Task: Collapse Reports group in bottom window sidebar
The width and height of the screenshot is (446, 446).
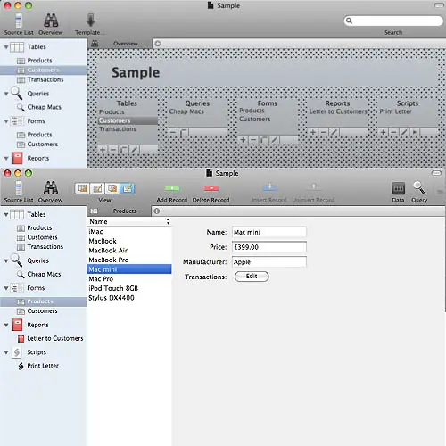Action: click(x=6, y=325)
